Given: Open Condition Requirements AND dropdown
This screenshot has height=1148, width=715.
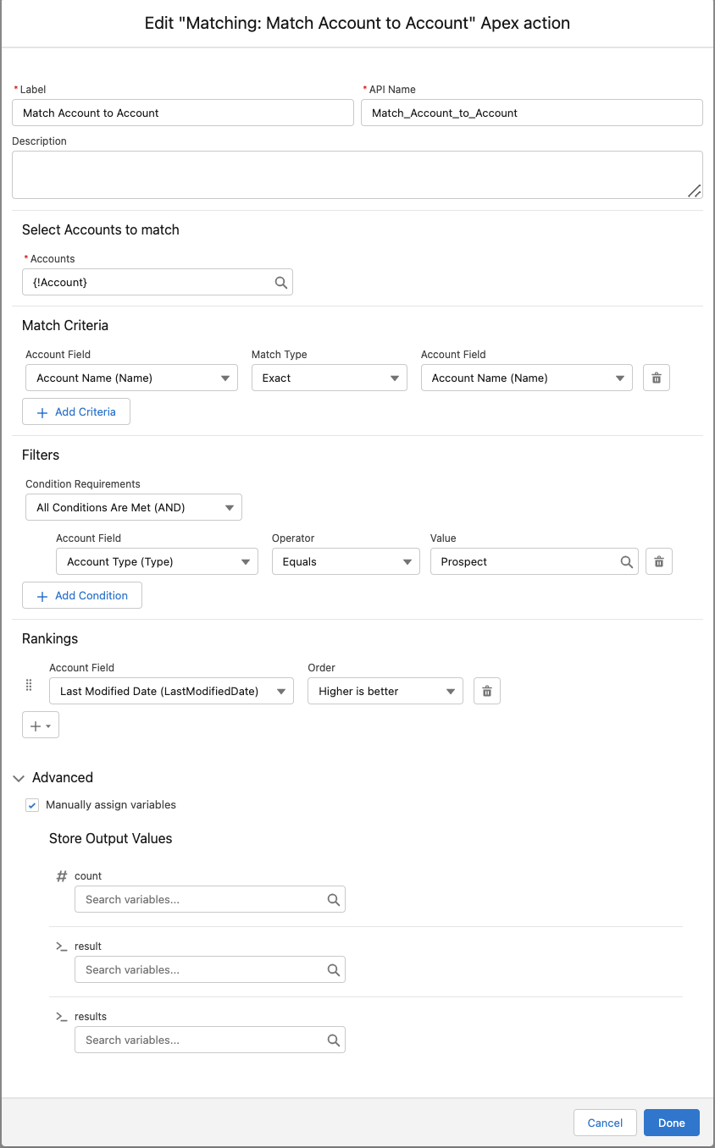Looking at the screenshot, I should tap(134, 508).
